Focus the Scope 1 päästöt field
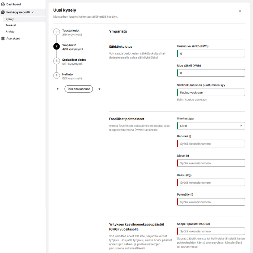Screen dimensions: 253x253 (211, 231)
